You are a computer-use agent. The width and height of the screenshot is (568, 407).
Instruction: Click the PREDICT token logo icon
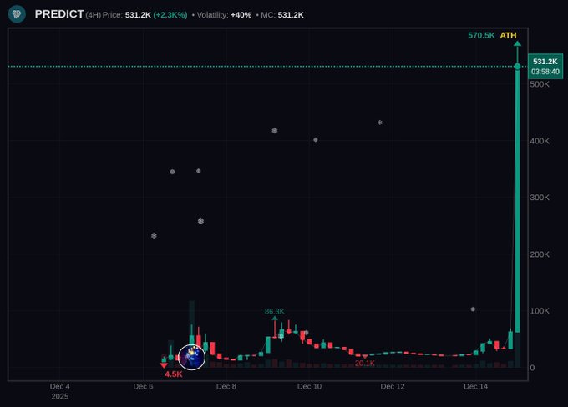point(17,14)
